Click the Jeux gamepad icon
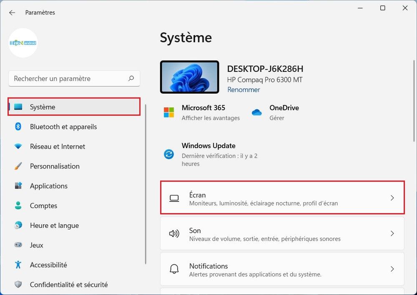The height and width of the screenshot is (295, 417). (x=18, y=244)
